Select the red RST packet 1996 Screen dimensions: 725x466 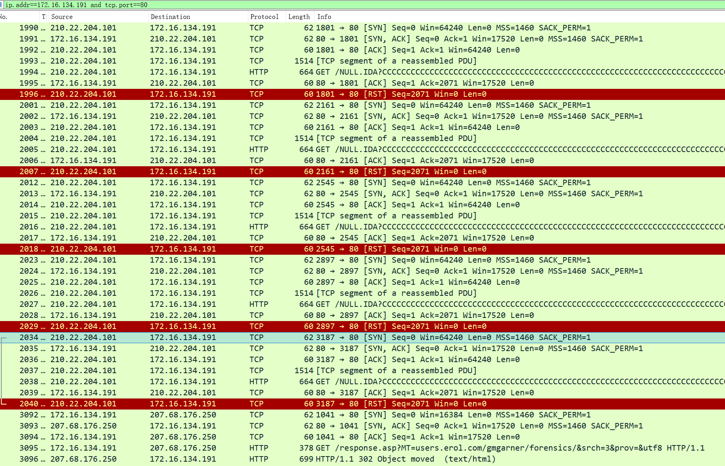click(362, 94)
